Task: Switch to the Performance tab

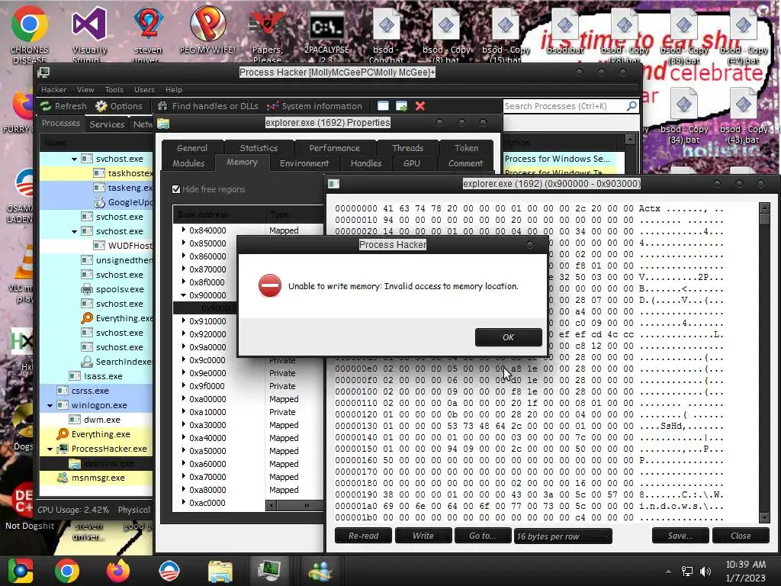Action: [x=334, y=148]
